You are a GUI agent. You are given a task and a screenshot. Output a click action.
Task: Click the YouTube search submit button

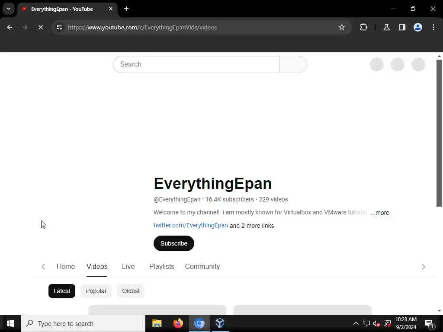tap(293, 64)
